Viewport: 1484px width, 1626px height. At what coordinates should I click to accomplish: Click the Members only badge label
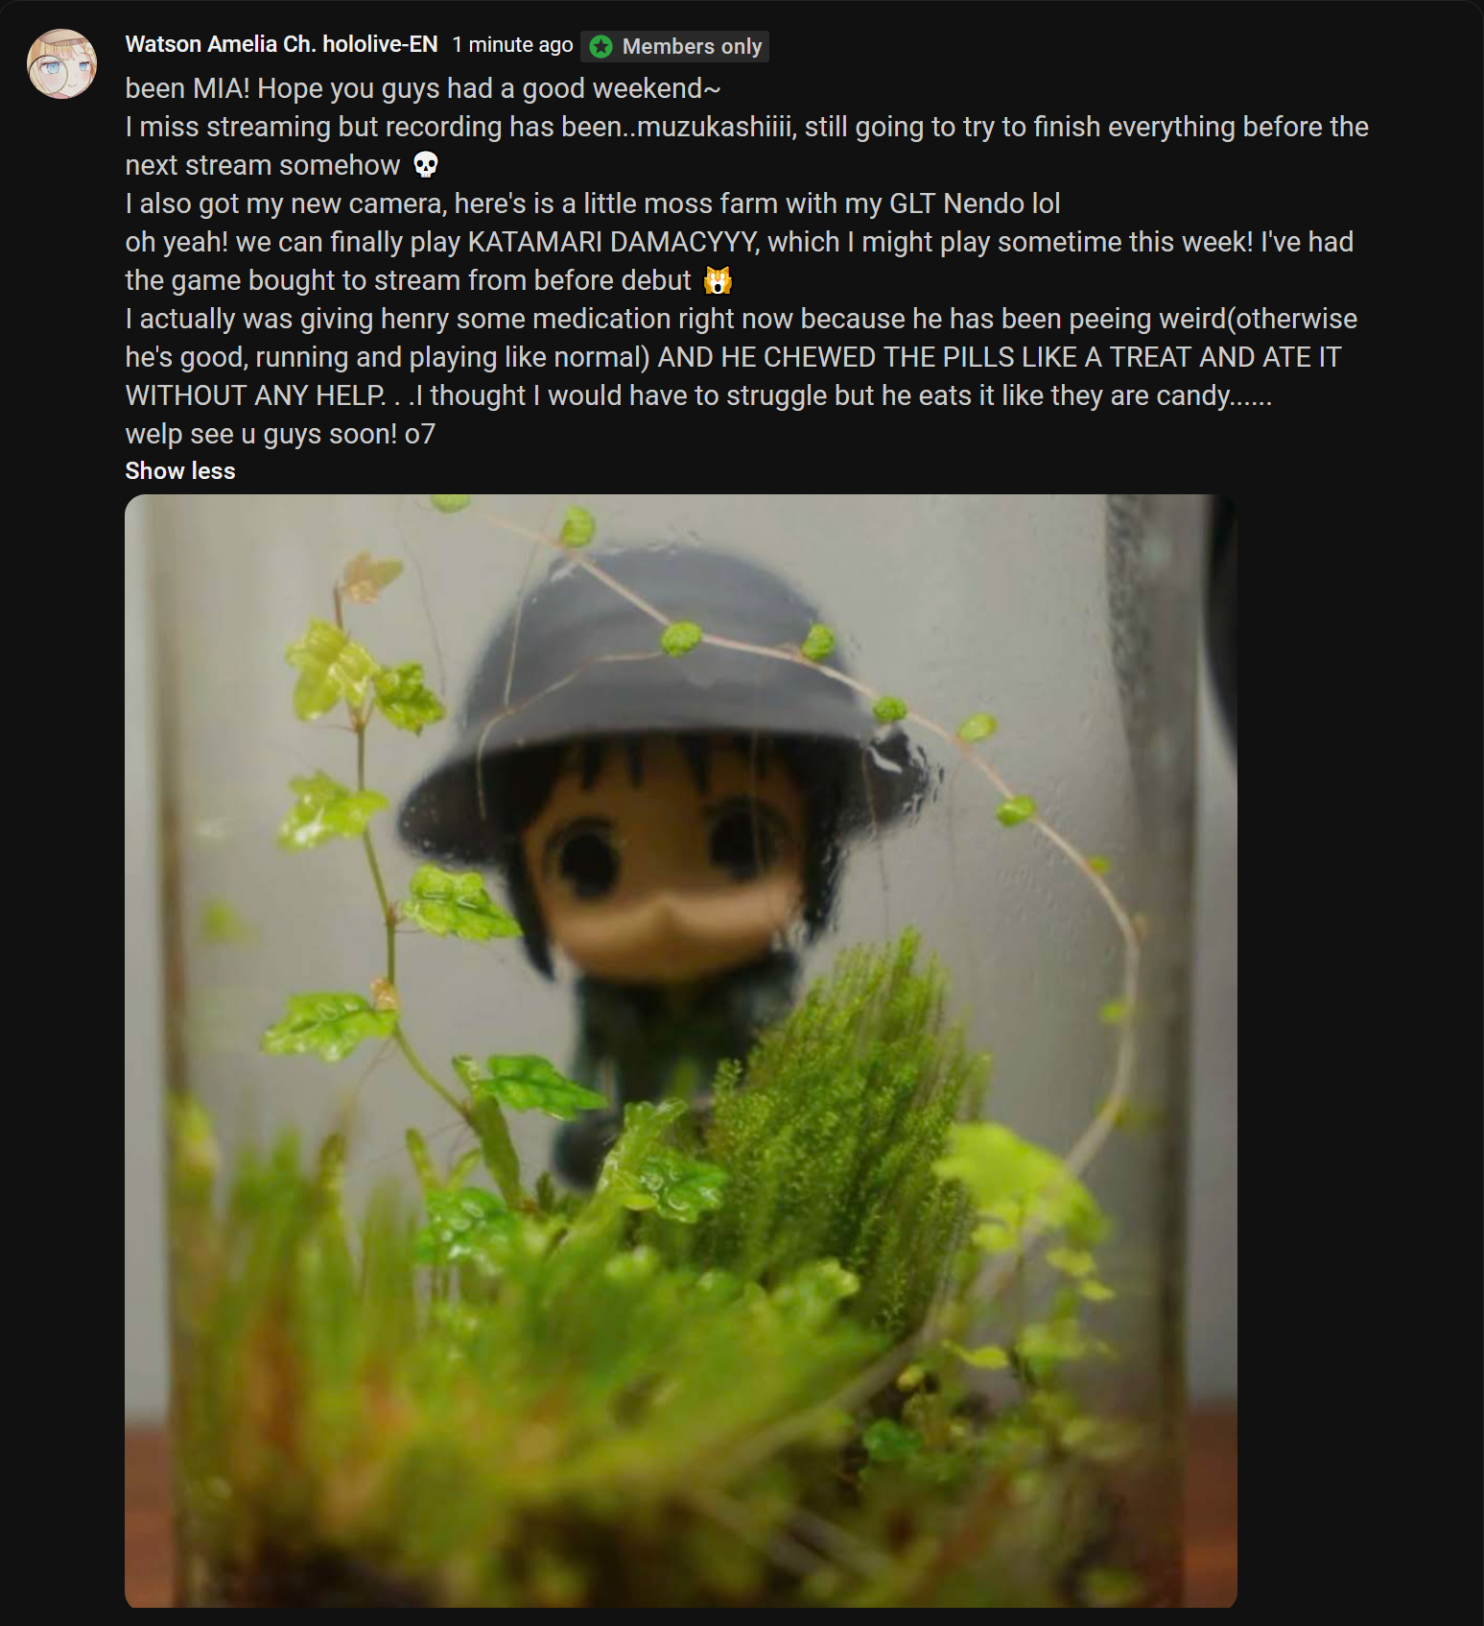coord(692,46)
